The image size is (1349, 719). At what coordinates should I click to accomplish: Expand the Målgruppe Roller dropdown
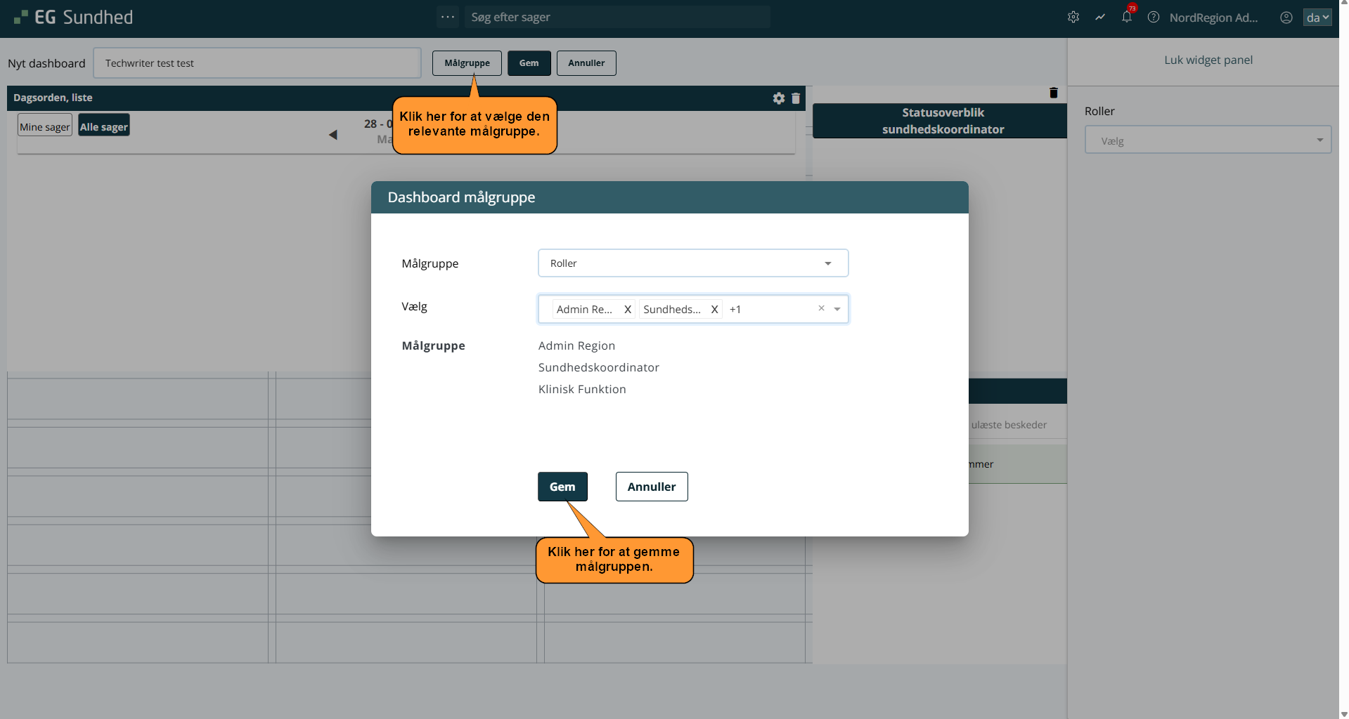click(x=828, y=263)
